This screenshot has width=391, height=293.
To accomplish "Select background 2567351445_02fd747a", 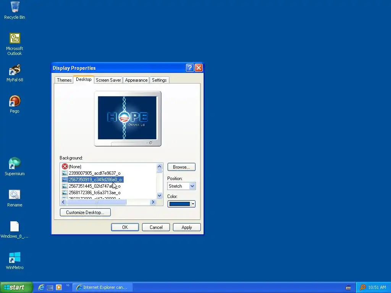I will 95,186.
